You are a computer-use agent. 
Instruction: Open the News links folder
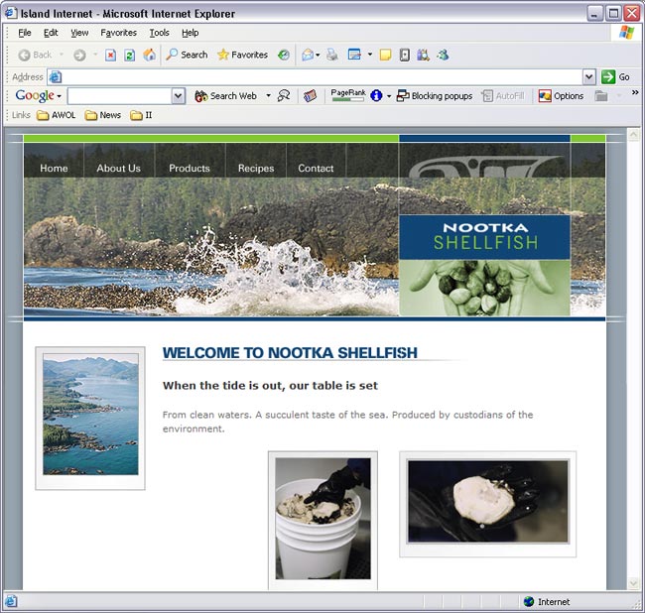pos(103,115)
